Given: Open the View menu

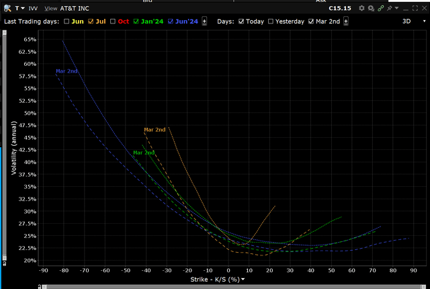Looking at the screenshot, I should (x=51, y=9).
